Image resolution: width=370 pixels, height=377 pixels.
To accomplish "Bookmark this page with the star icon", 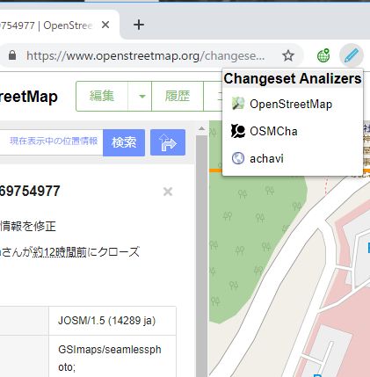I will tap(288, 55).
